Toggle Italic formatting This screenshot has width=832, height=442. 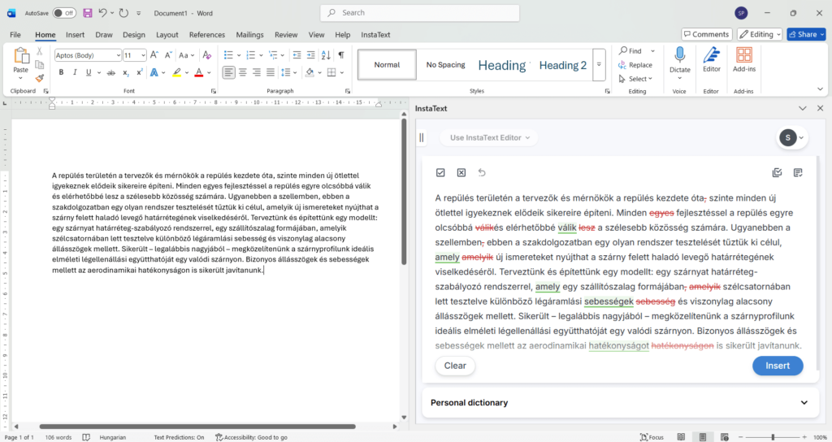pos(75,72)
